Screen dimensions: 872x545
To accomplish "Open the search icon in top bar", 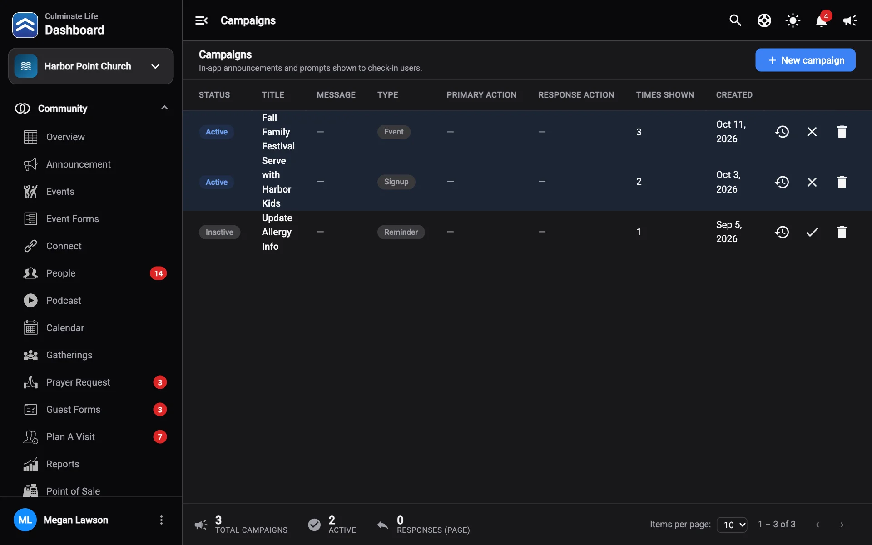I will point(735,20).
